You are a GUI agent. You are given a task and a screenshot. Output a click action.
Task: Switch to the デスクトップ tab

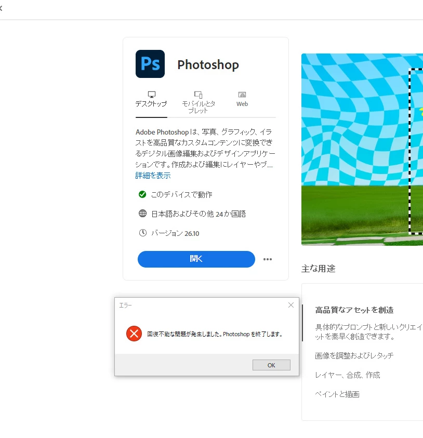click(151, 100)
